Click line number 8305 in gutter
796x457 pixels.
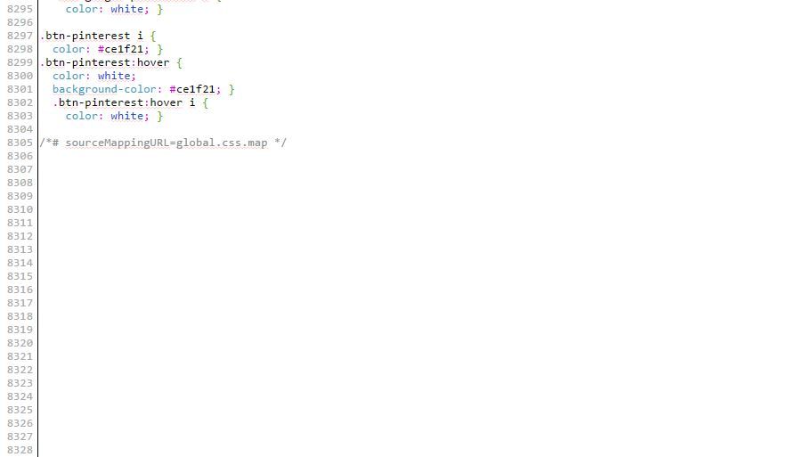(20, 143)
